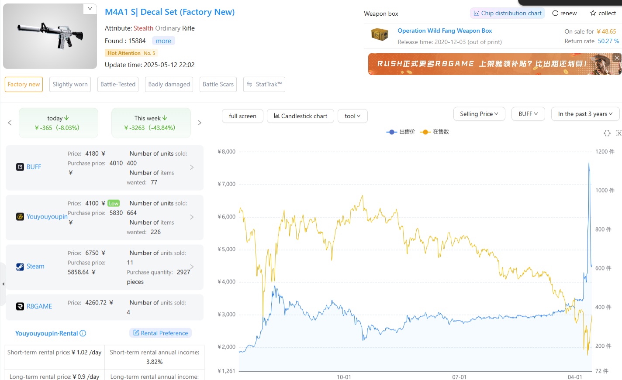The width and height of the screenshot is (622, 380).
Task: Click the M4A1-S Decal Set title
Action: click(169, 12)
